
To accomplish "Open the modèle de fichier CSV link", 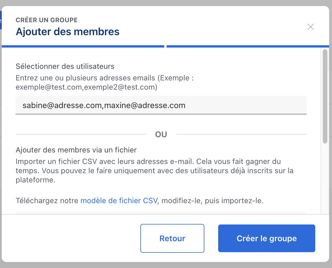I will 119,201.
